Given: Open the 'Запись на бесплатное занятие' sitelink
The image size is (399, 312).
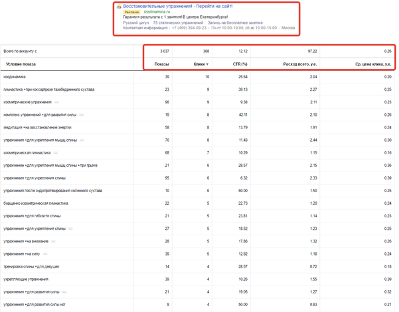Looking at the screenshot, I should 235,23.
